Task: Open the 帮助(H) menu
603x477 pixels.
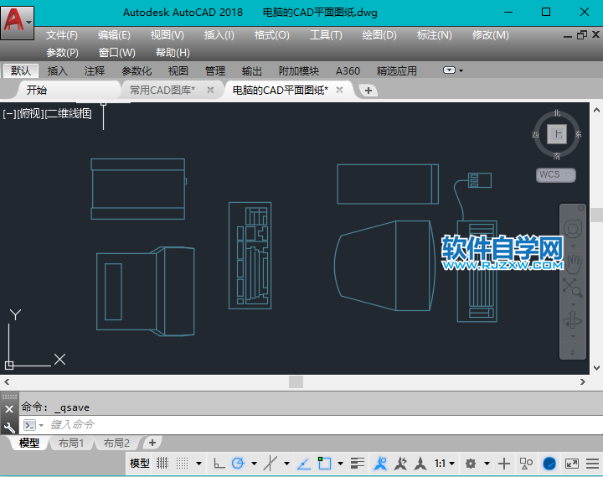Action: coord(173,52)
